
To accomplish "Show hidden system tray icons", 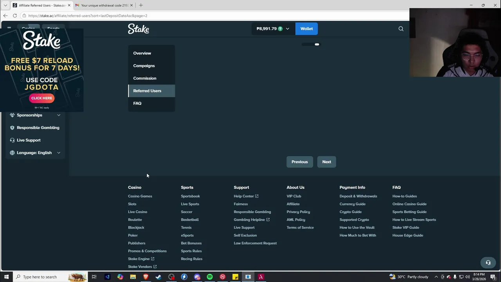I will click(x=436, y=277).
